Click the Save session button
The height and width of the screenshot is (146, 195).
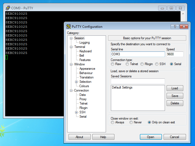(175, 96)
